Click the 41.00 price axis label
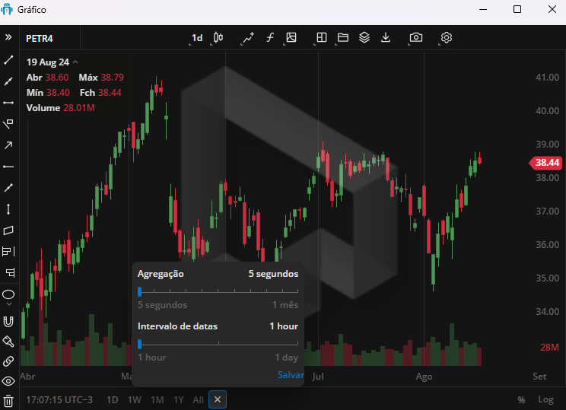This screenshot has width=566, height=410. (547, 78)
